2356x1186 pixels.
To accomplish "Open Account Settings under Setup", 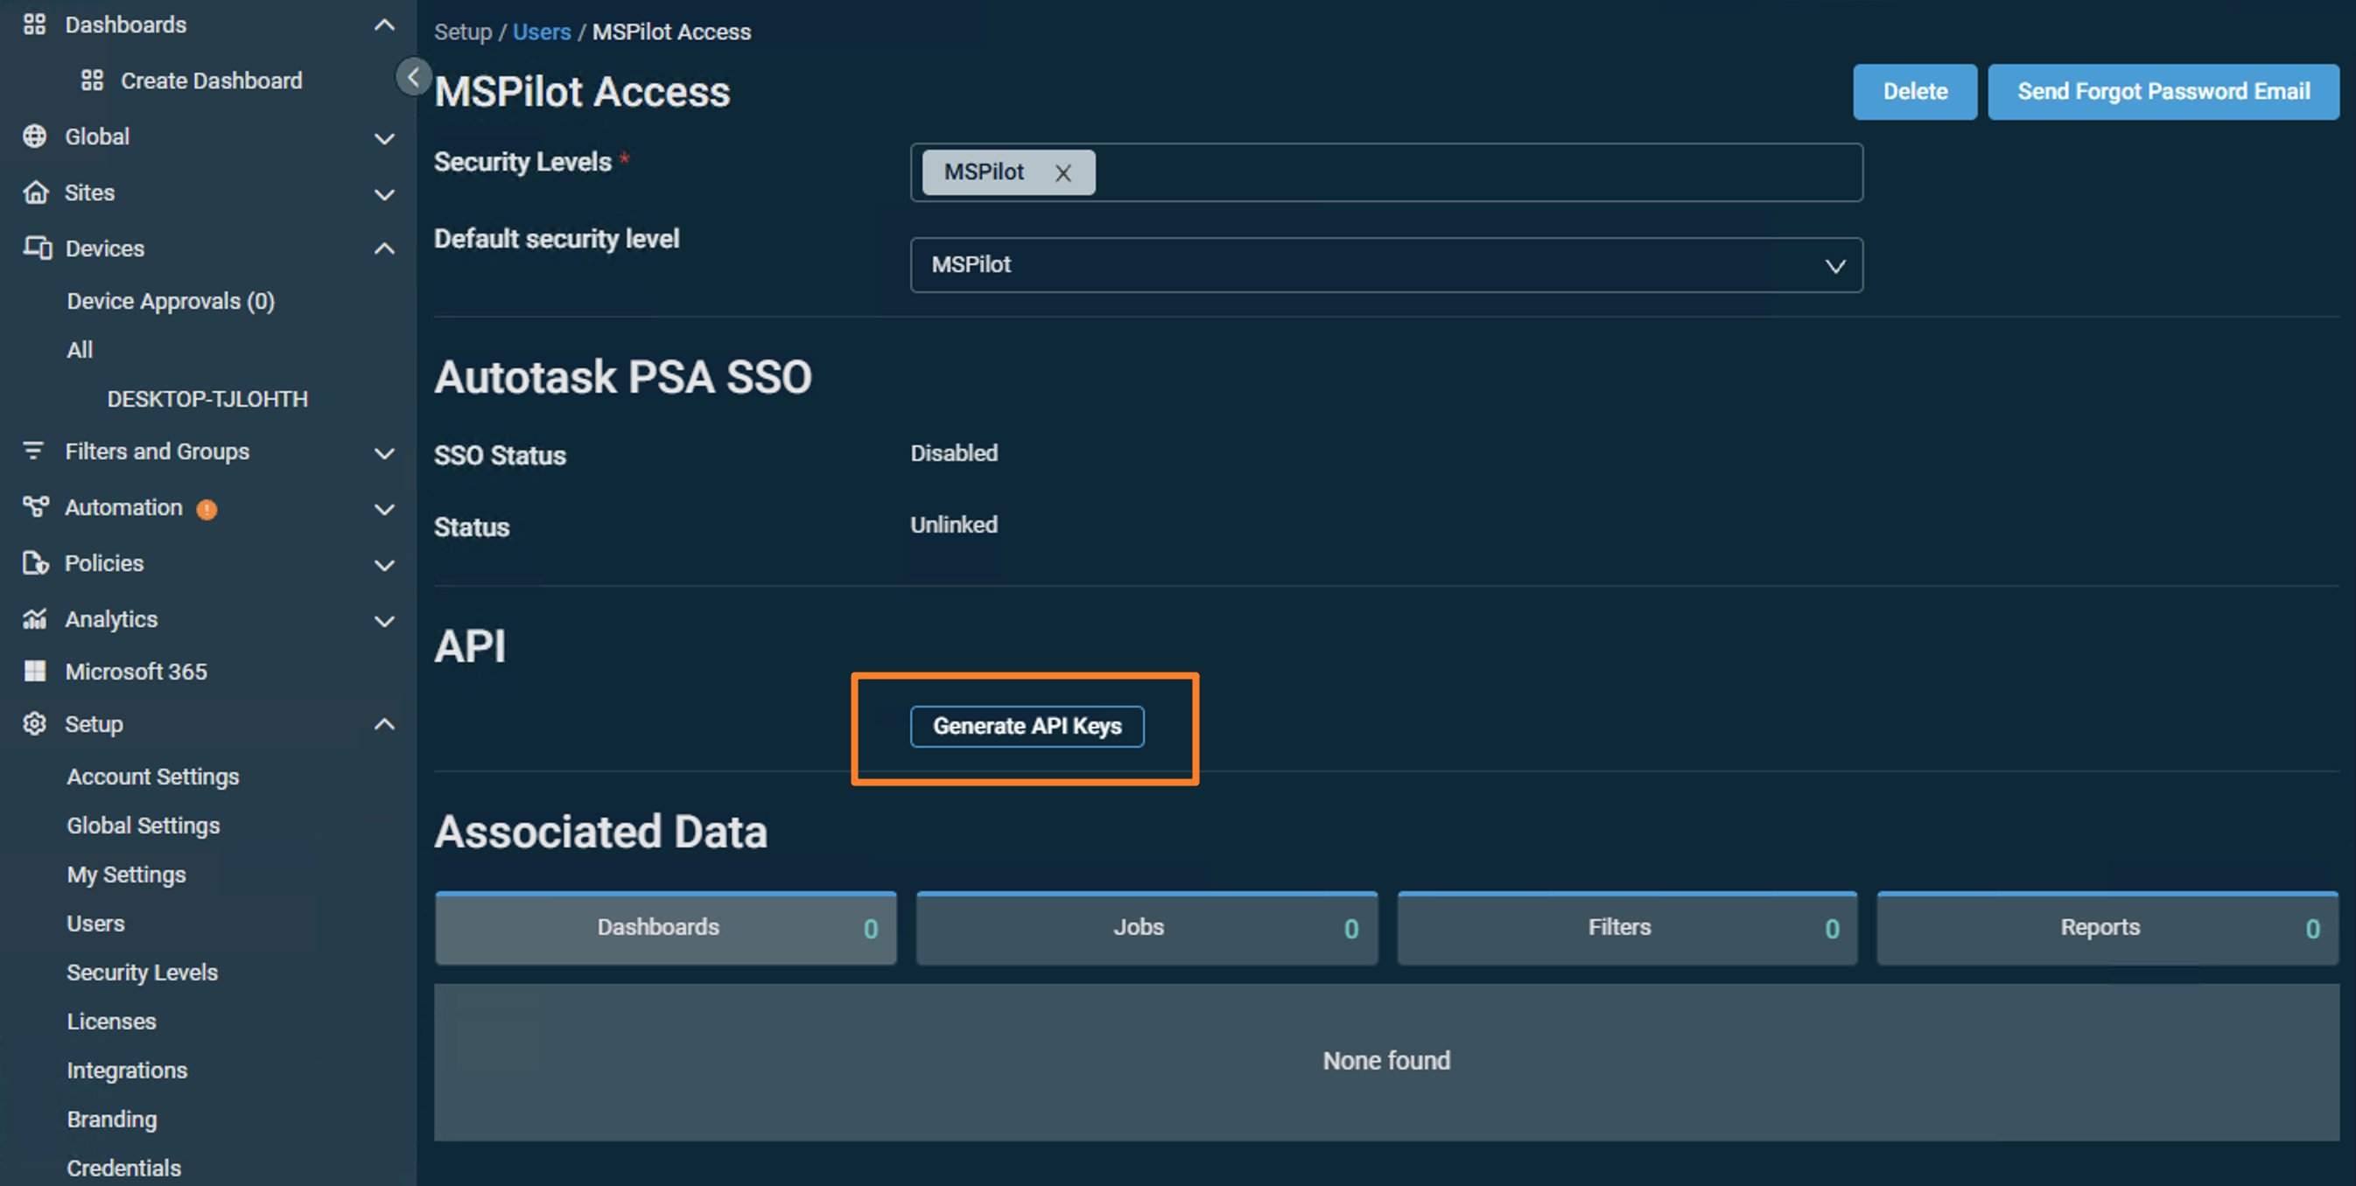I will point(153,776).
